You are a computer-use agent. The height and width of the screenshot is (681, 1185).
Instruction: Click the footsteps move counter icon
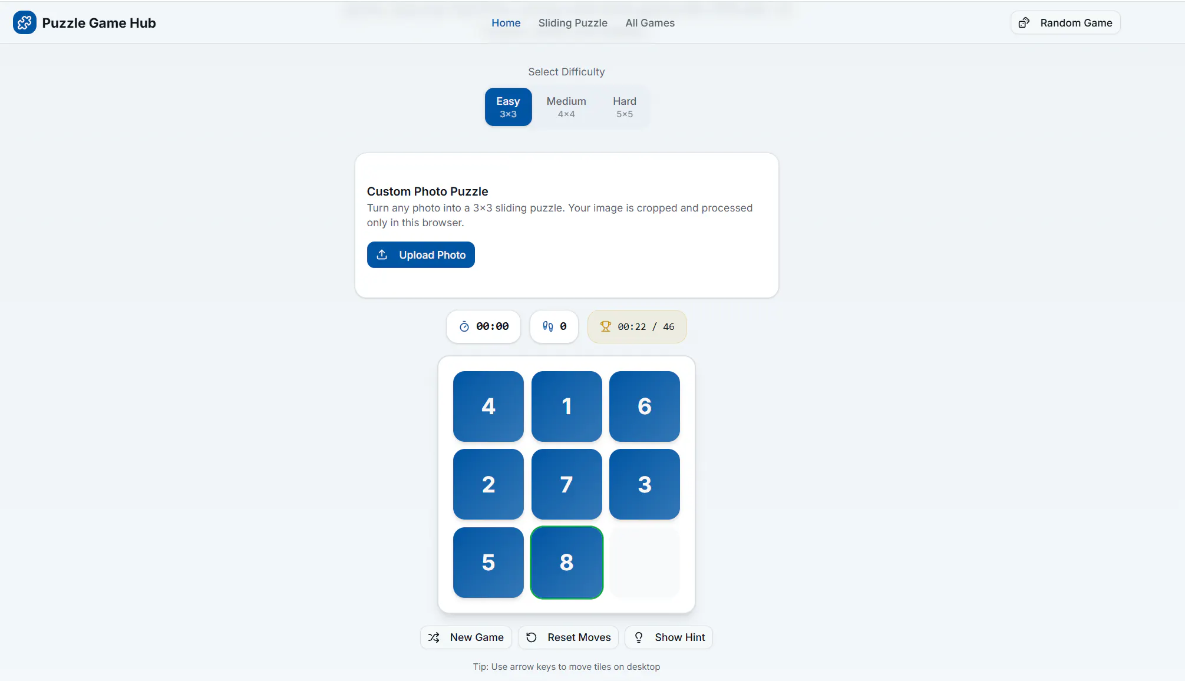548,326
